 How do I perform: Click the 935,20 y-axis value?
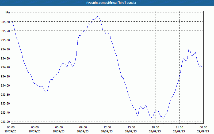[x=5, y=31]
